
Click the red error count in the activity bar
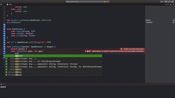click(x=108, y=2)
